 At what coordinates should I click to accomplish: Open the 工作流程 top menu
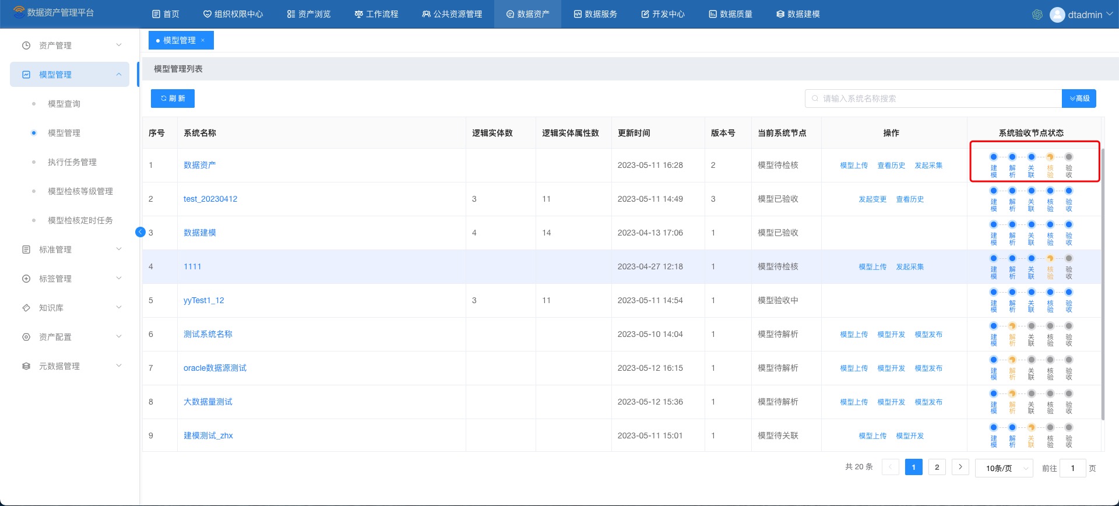point(376,14)
